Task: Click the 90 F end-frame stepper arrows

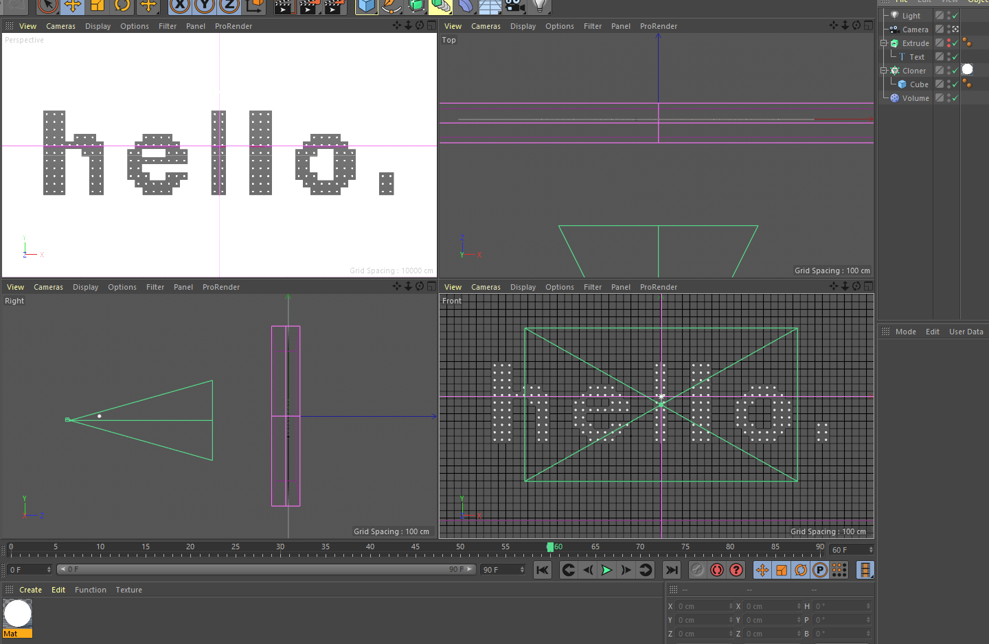Action: tap(522, 570)
